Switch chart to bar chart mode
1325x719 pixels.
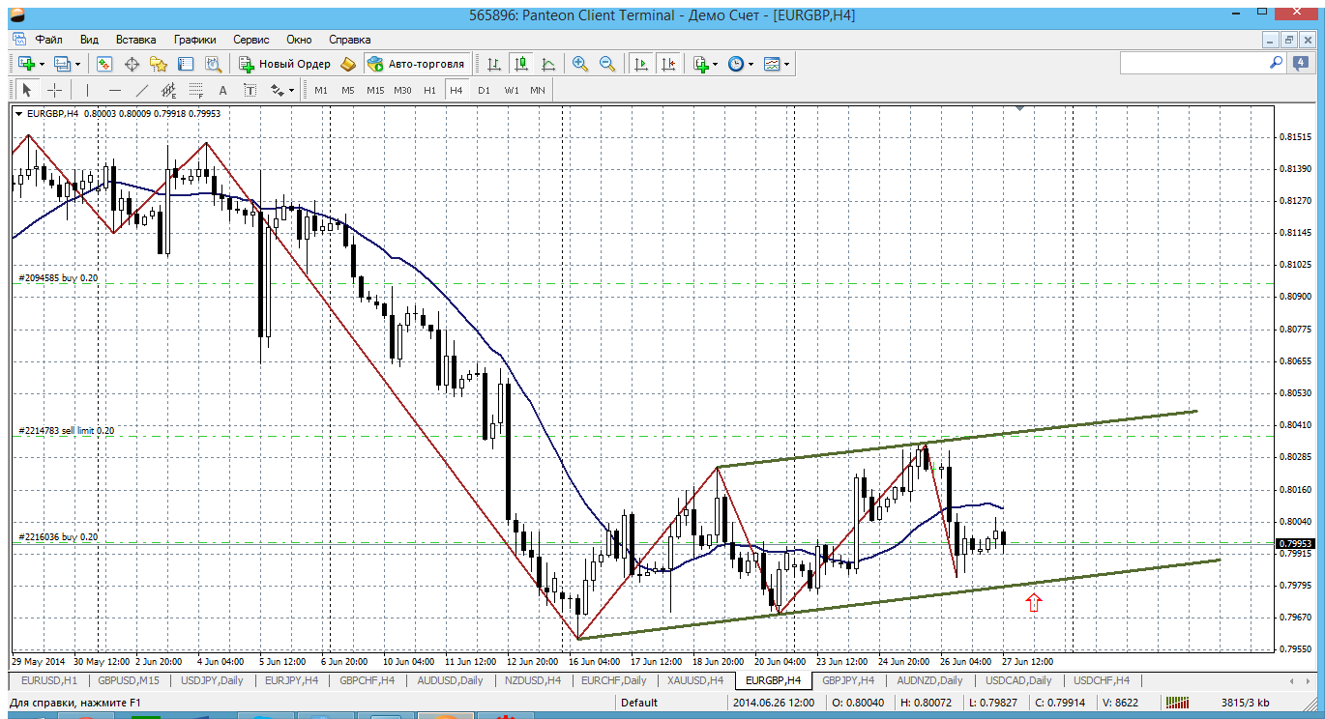point(494,64)
